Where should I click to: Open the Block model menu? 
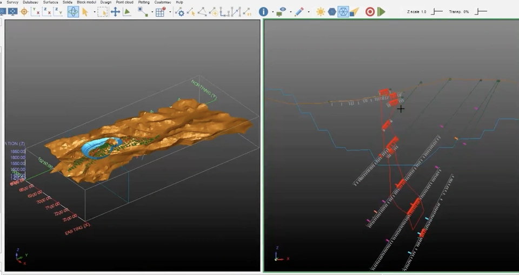pos(86,2)
